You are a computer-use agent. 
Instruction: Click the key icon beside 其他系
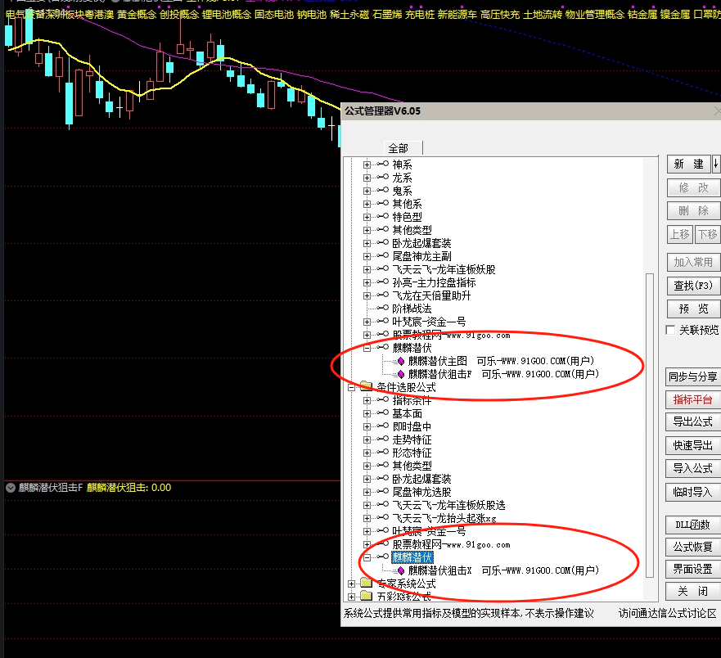click(x=382, y=203)
